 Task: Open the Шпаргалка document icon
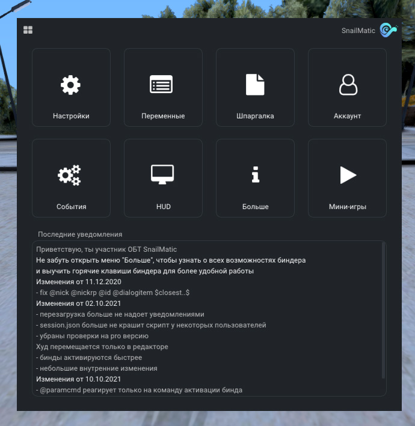(x=255, y=85)
